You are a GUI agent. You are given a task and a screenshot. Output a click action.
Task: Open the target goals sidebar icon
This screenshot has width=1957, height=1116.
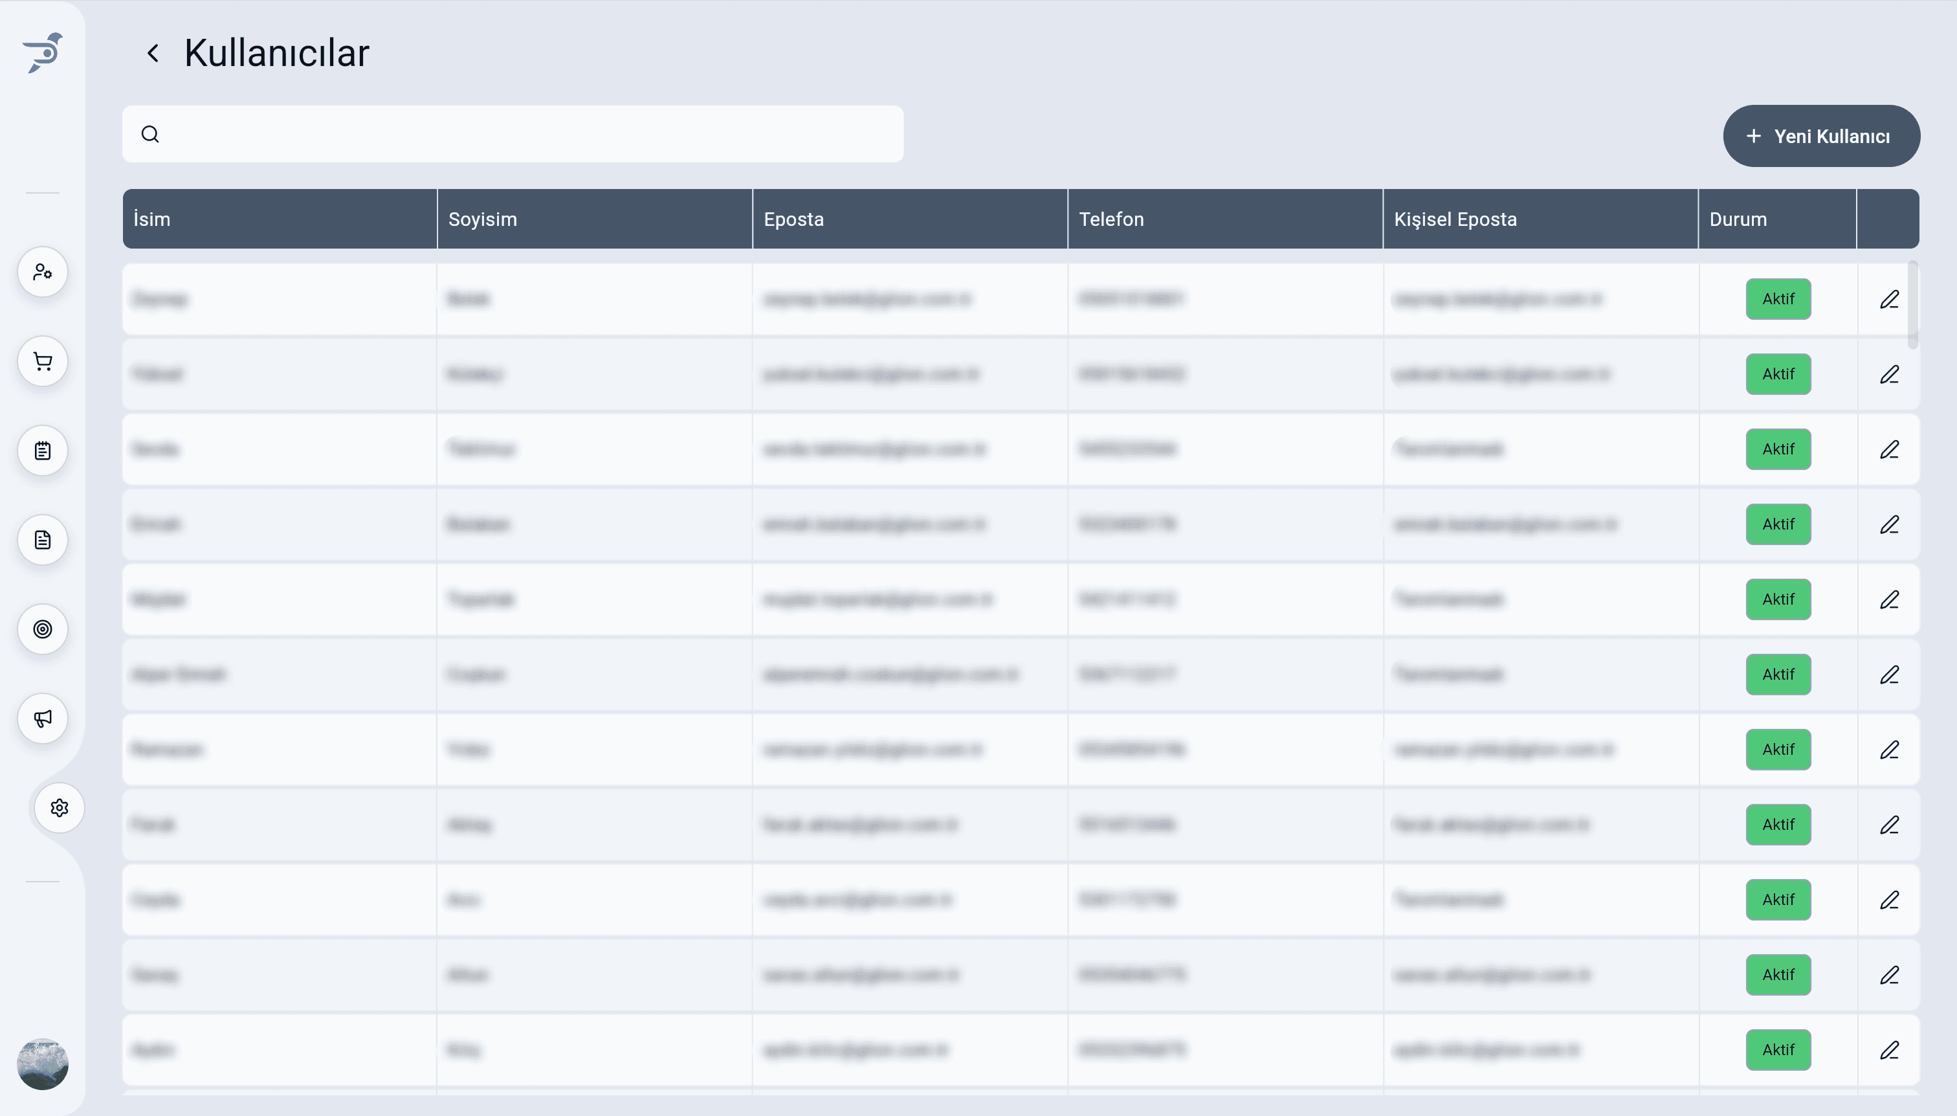[x=43, y=629]
